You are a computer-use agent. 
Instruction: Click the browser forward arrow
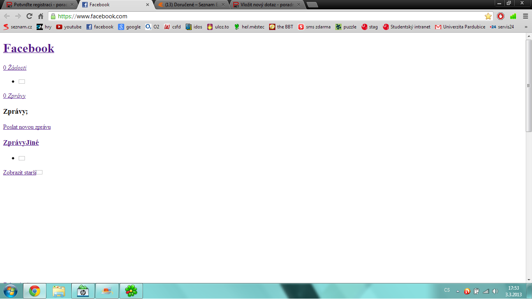[18, 16]
